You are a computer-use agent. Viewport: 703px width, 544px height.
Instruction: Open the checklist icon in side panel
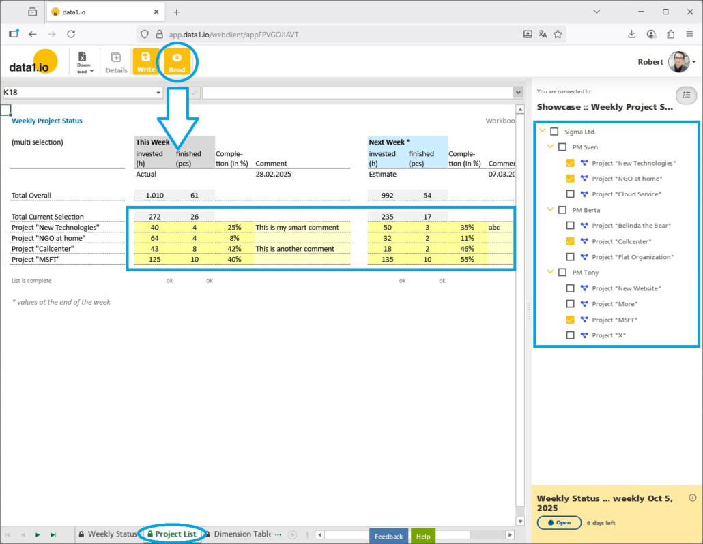click(687, 95)
